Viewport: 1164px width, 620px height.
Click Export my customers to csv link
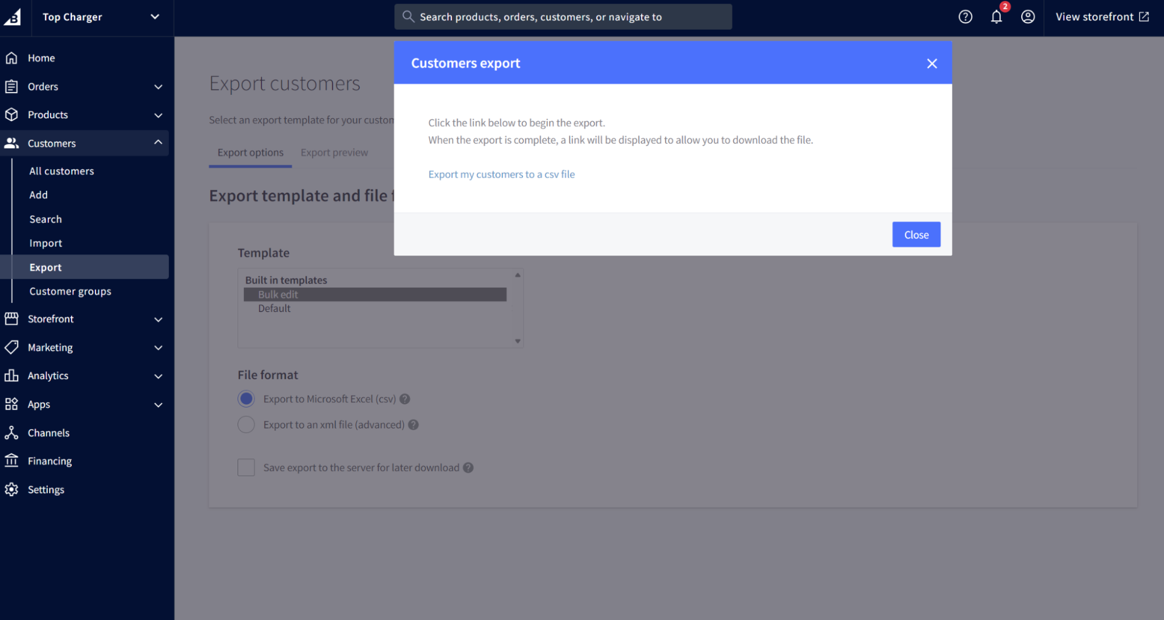point(501,173)
